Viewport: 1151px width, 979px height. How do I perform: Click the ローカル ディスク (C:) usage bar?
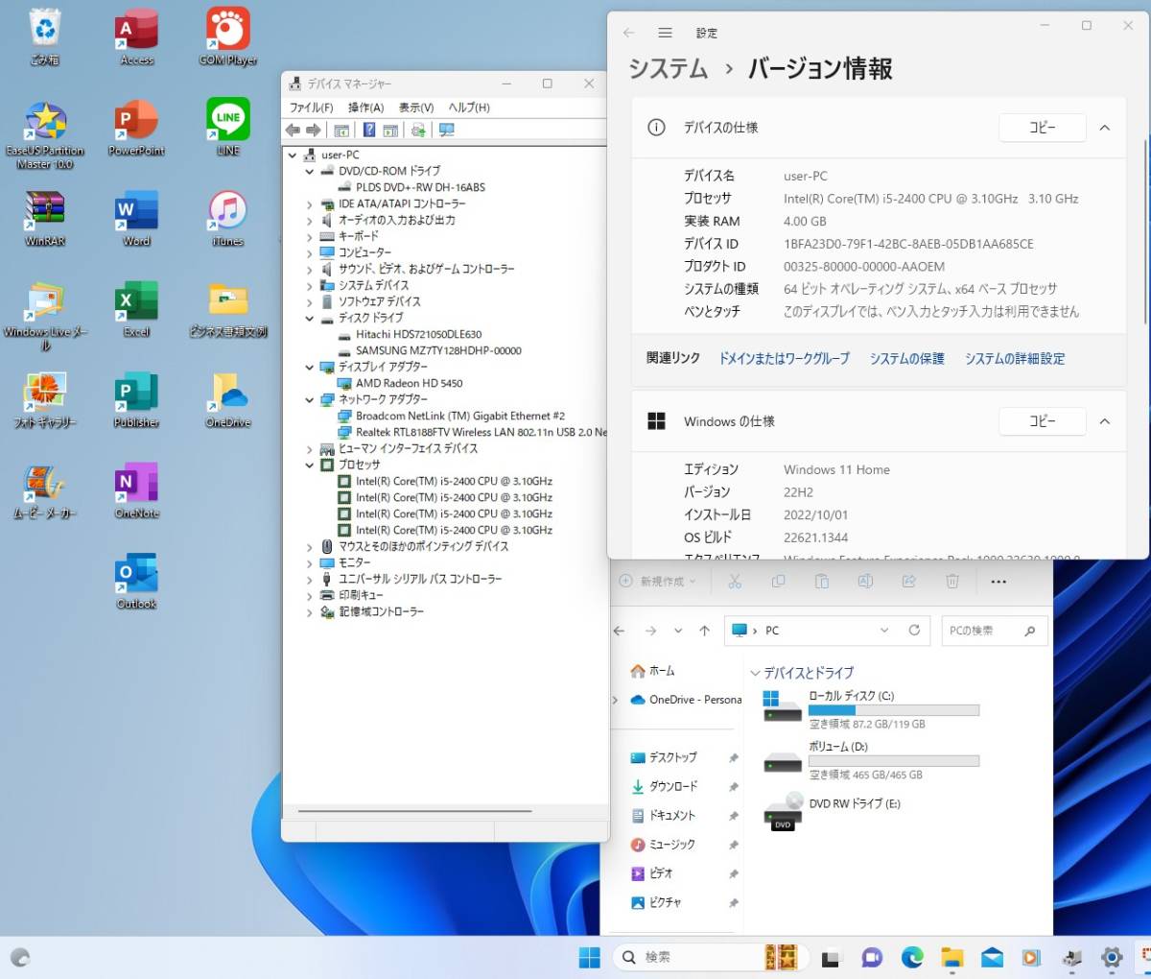894,710
